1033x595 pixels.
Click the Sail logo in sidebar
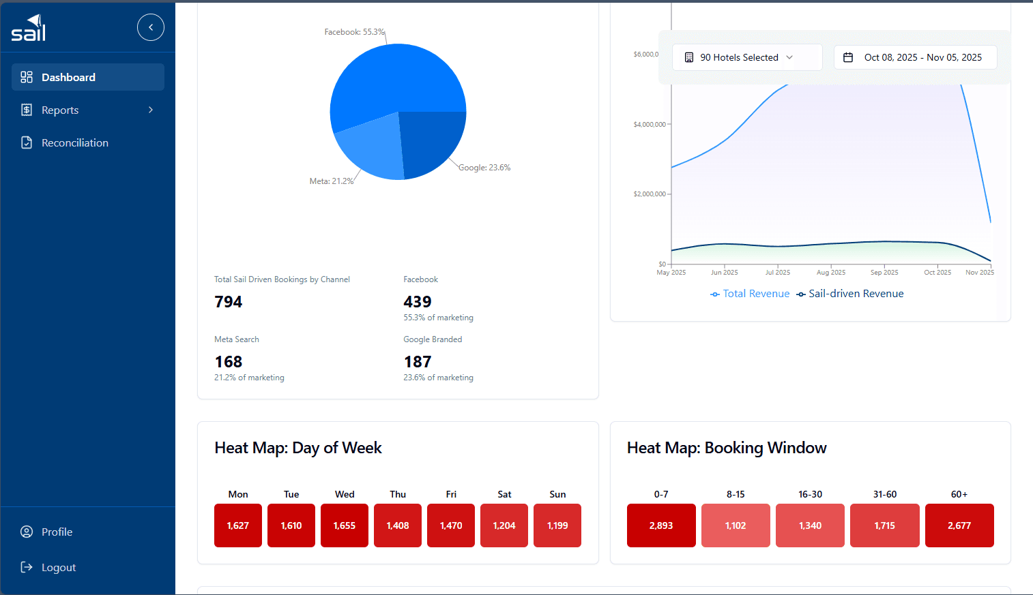(29, 27)
